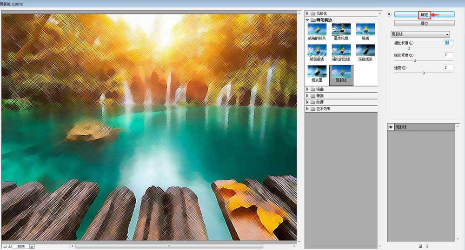This screenshot has width=465, height=250.
Task: Click the new effect layer icon
Action: 420,246
